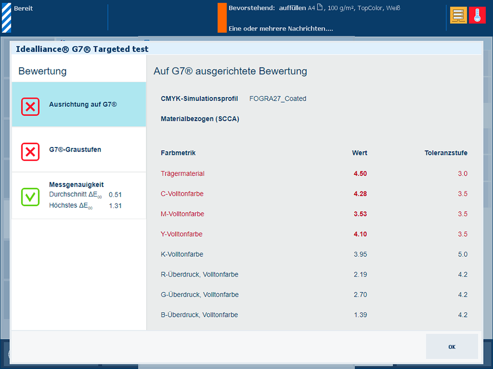The width and height of the screenshot is (493, 369).
Task: Click the Trägermaterial metric row label
Action: click(x=183, y=174)
